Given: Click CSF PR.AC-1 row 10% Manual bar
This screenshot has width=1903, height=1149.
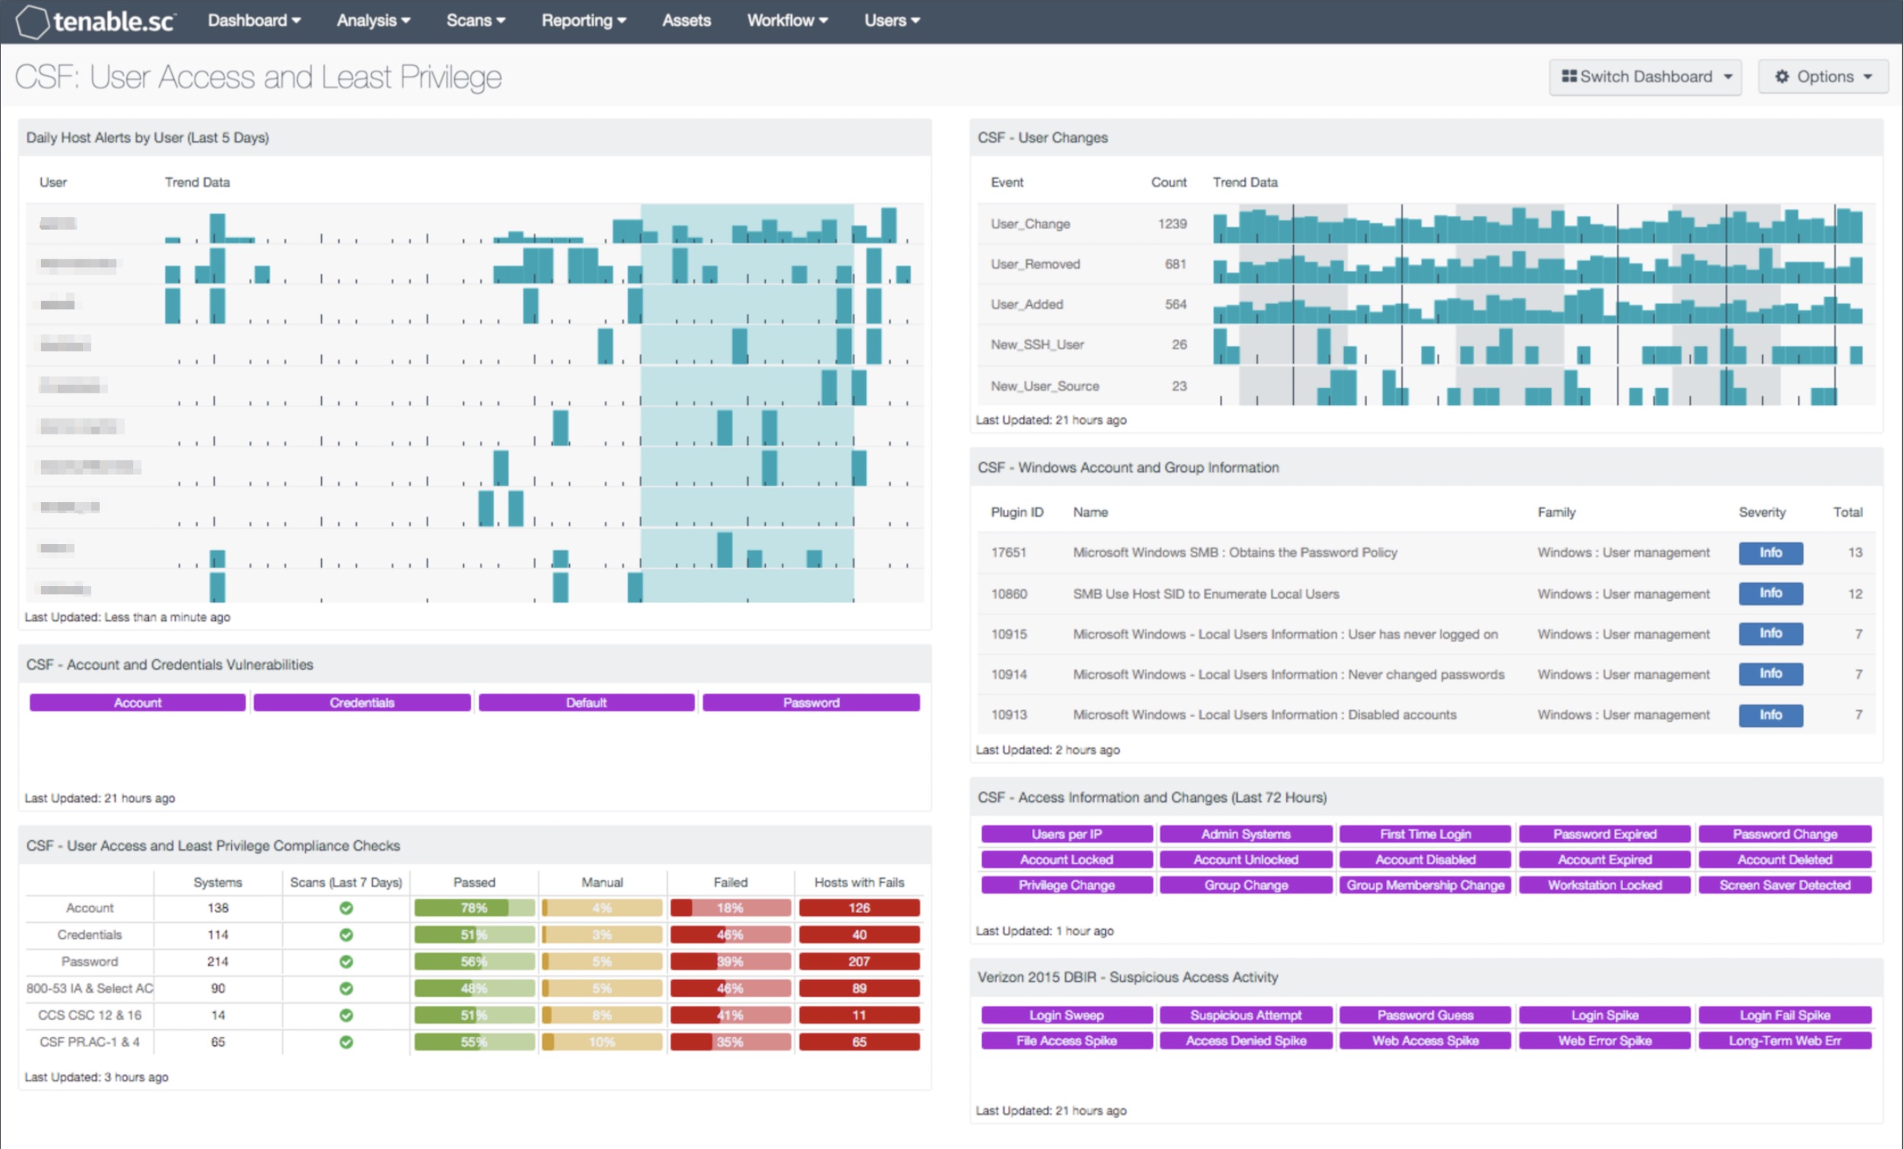Looking at the screenshot, I should point(602,1042).
